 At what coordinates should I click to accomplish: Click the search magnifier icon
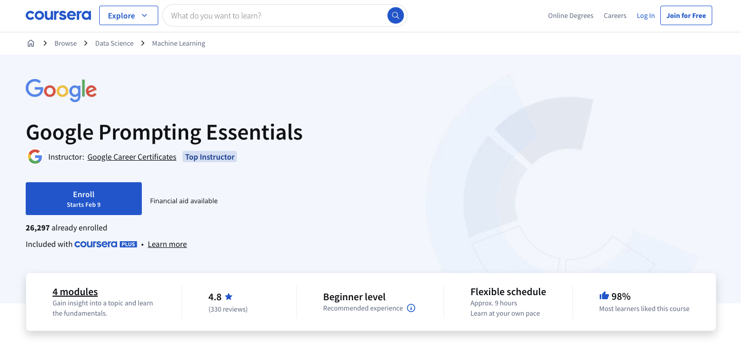click(x=395, y=15)
